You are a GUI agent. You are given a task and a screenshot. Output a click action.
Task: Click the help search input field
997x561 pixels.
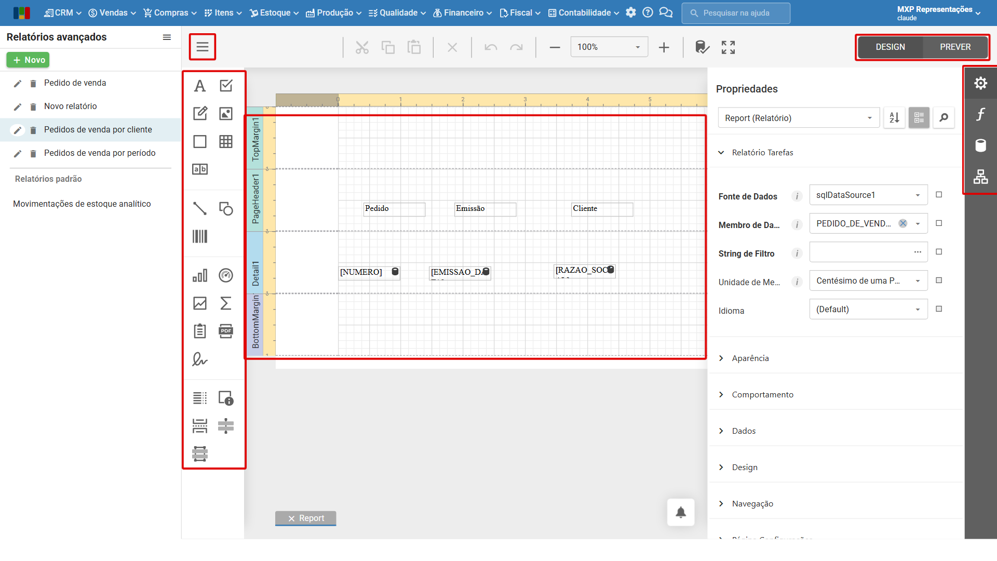[x=736, y=13]
